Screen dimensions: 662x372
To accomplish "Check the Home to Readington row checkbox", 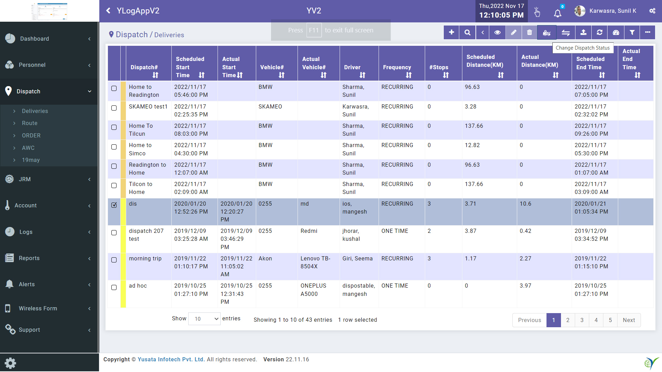I will pyautogui.click(x=114, y=89).
